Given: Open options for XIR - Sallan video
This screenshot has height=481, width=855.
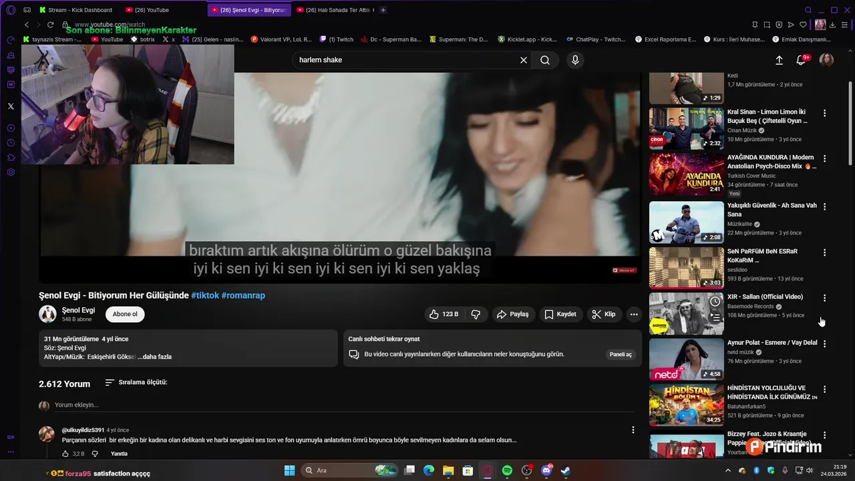Looking at the screenshot, I should 824,298.
